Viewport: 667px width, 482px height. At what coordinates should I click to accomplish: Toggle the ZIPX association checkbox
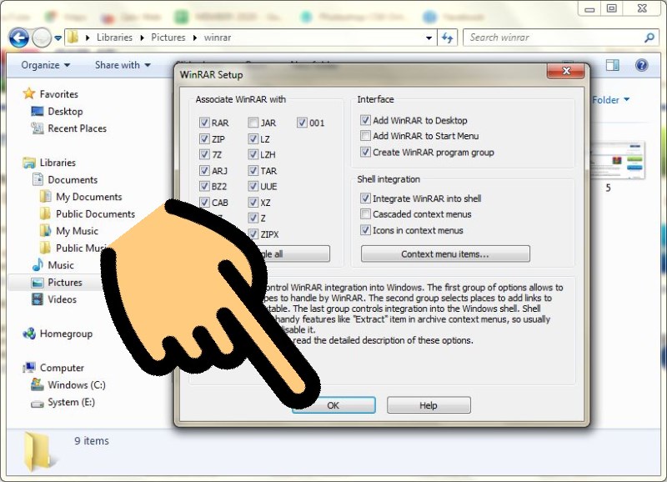[x=253, y=234]
